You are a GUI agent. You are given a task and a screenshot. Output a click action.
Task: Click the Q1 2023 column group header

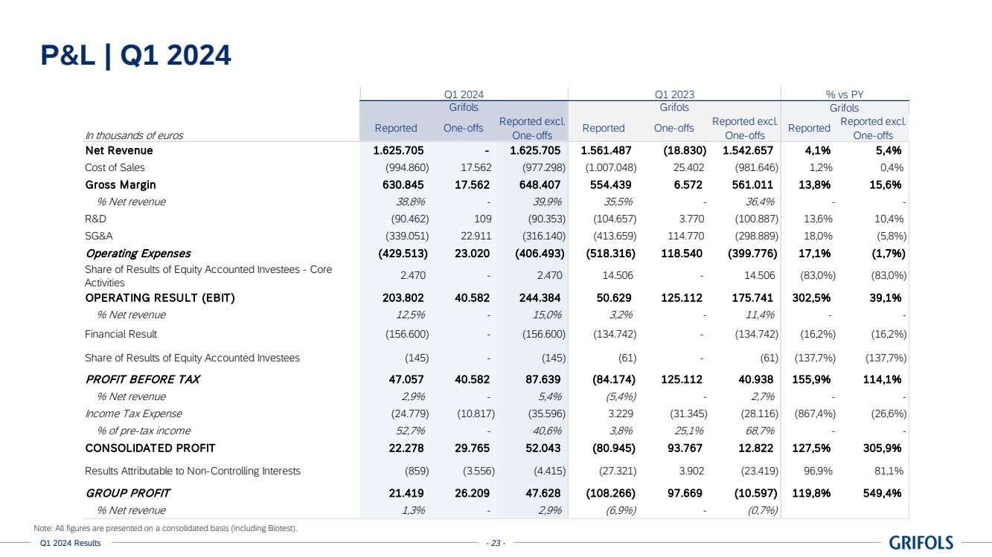pos(673,94)
